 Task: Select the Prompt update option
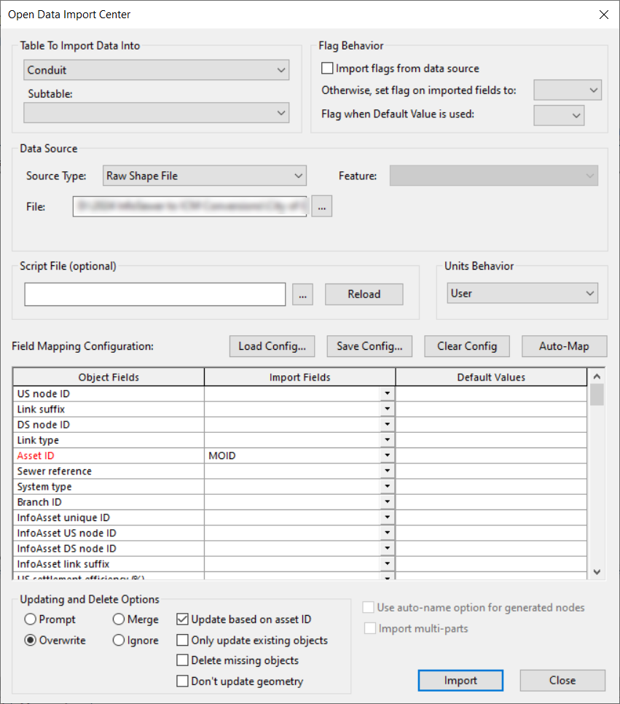[28, 619]
